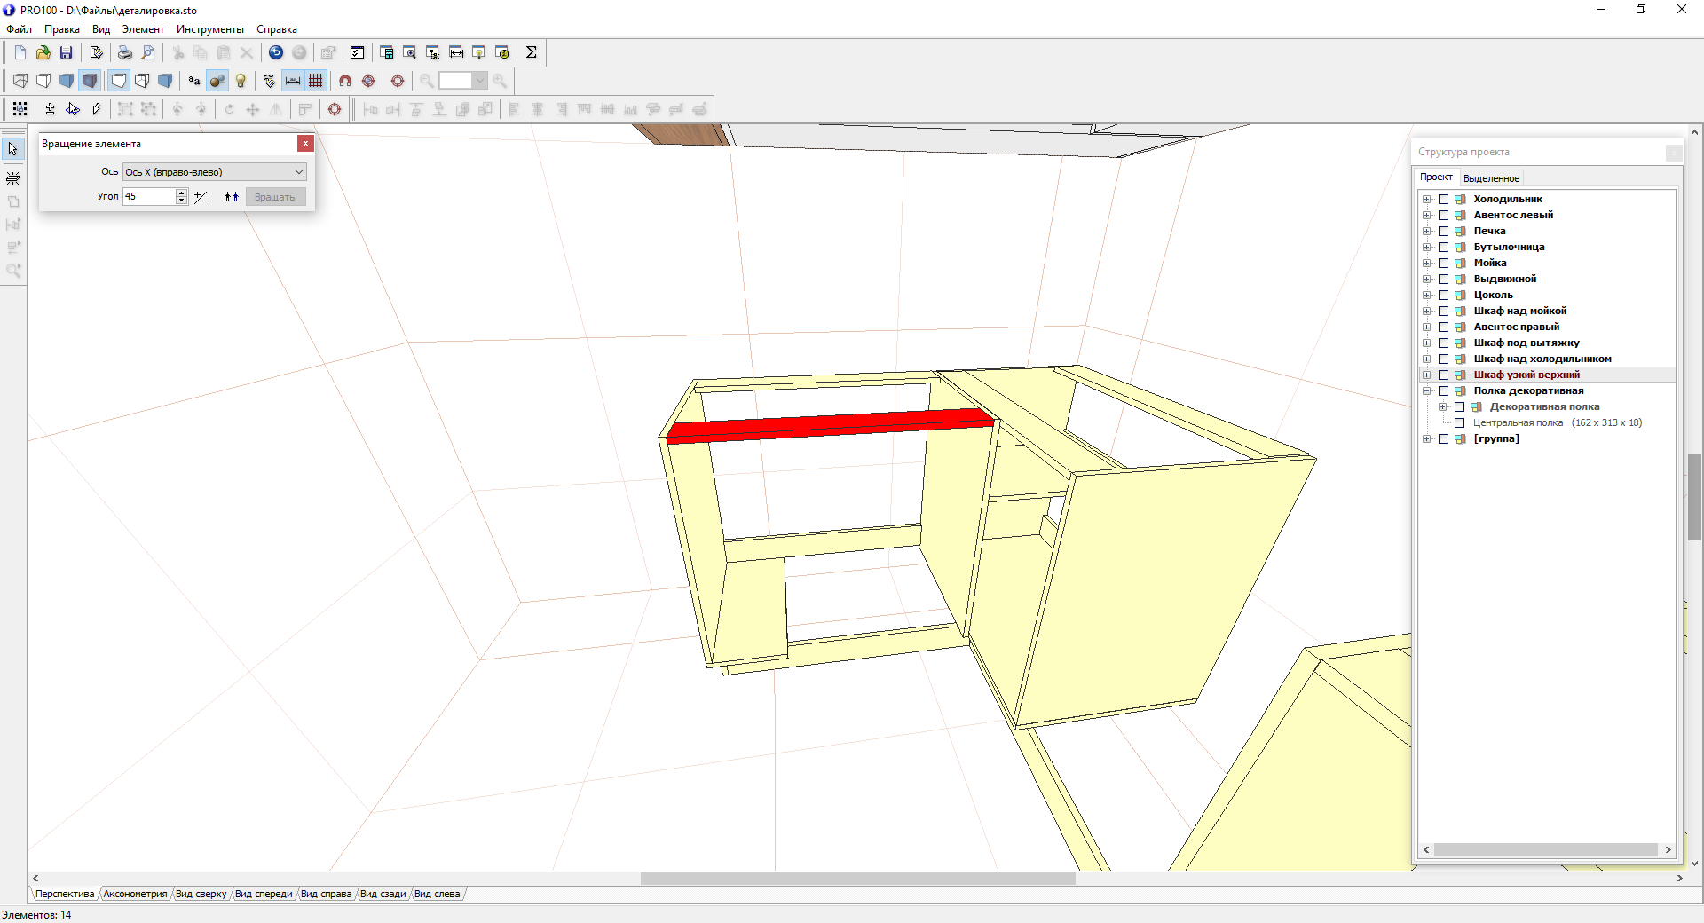This screenshot has width=1704, height=923.
Task: Switch to Вид сверху view tab
Action: (x=201, y=894)
